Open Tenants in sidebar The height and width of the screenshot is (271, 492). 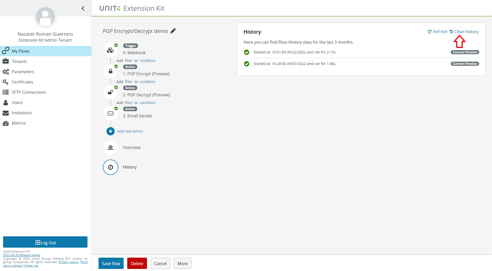(x=46, y=61)
